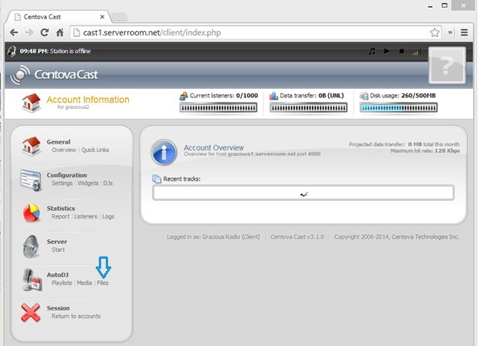Open the Quick Links page

tap(95, 150)
